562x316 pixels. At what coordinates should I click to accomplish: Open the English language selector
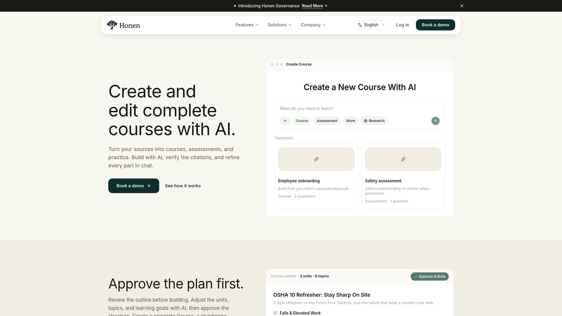tap(371, 25)
